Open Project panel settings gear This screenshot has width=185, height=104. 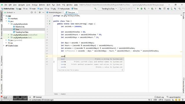tap(40, 12)
